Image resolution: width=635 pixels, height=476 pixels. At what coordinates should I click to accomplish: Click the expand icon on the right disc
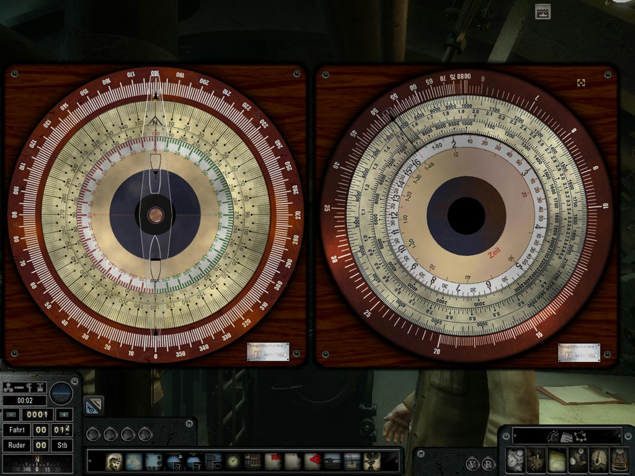point(580,83)
